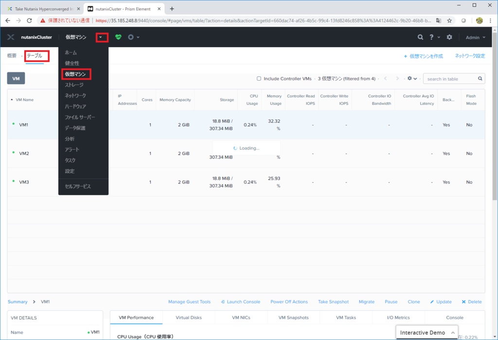Click the search icon in table search
The image size is (498, 340).
click(480, 79)
